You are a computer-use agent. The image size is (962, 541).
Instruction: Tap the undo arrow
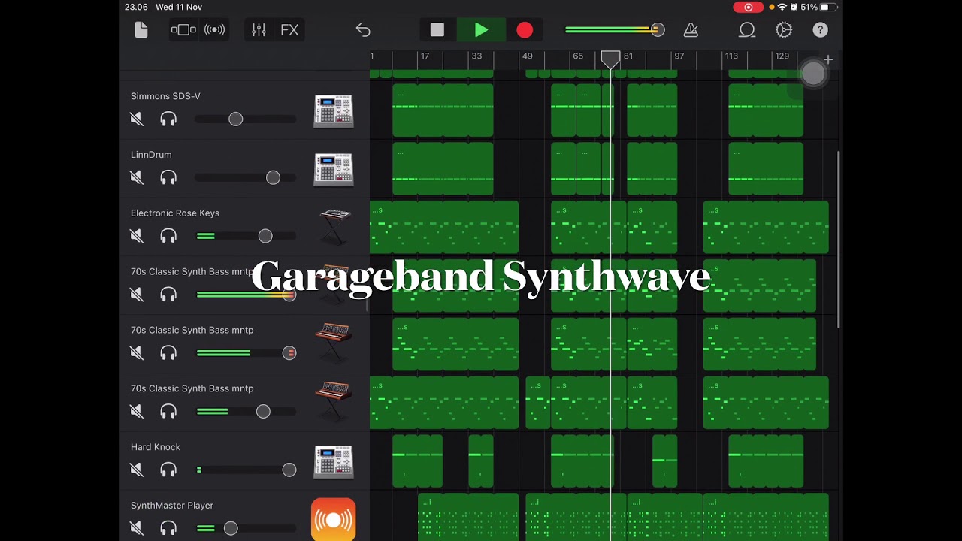click(363, 30)
